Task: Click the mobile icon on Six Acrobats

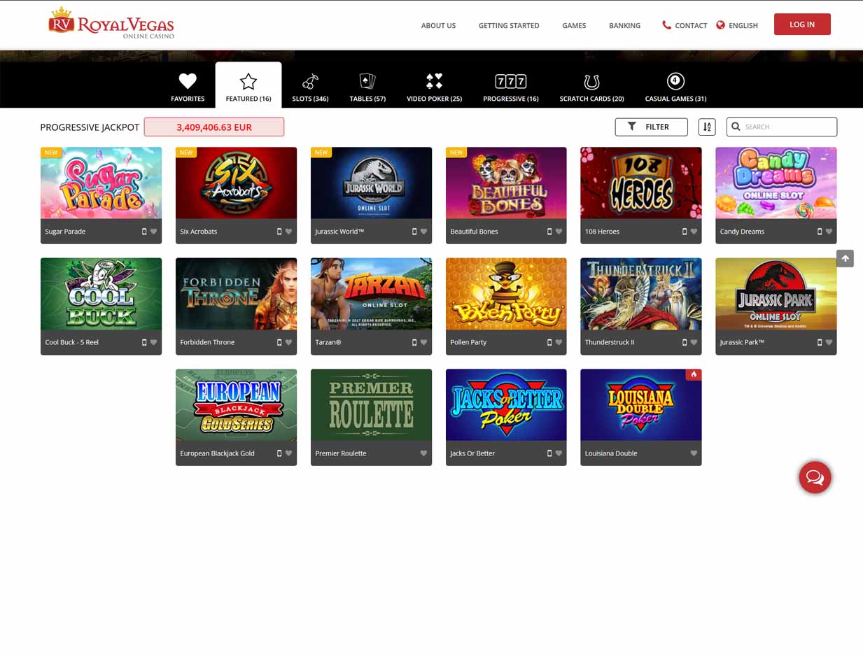Action: pyautogui.click(x=279, y=232)
